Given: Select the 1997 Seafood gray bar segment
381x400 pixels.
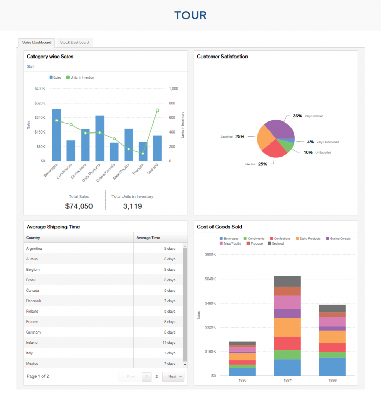Looking at the screenshot, I should (287, 281).
